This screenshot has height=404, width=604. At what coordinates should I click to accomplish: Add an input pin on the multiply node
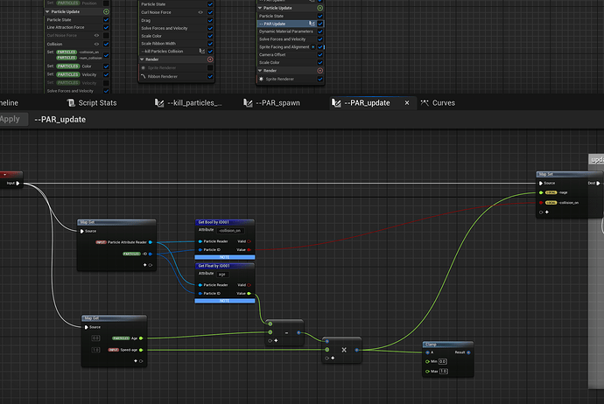pos(333,358)
